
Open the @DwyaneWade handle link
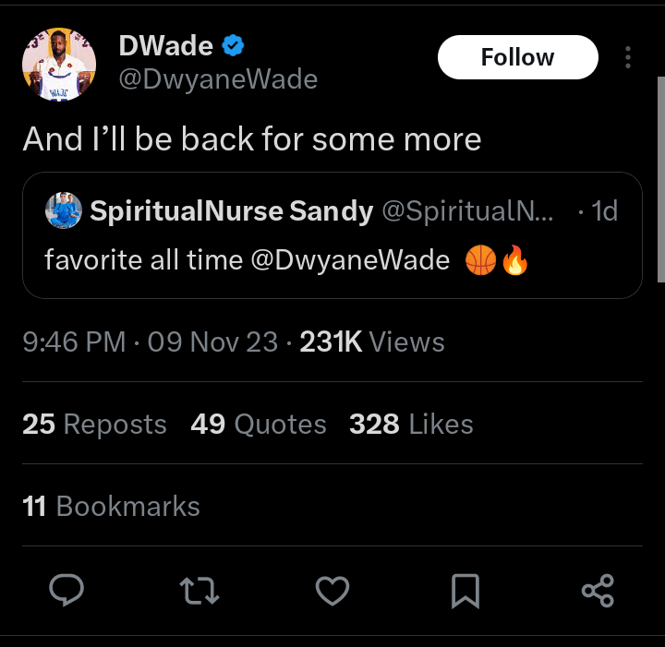218,79
